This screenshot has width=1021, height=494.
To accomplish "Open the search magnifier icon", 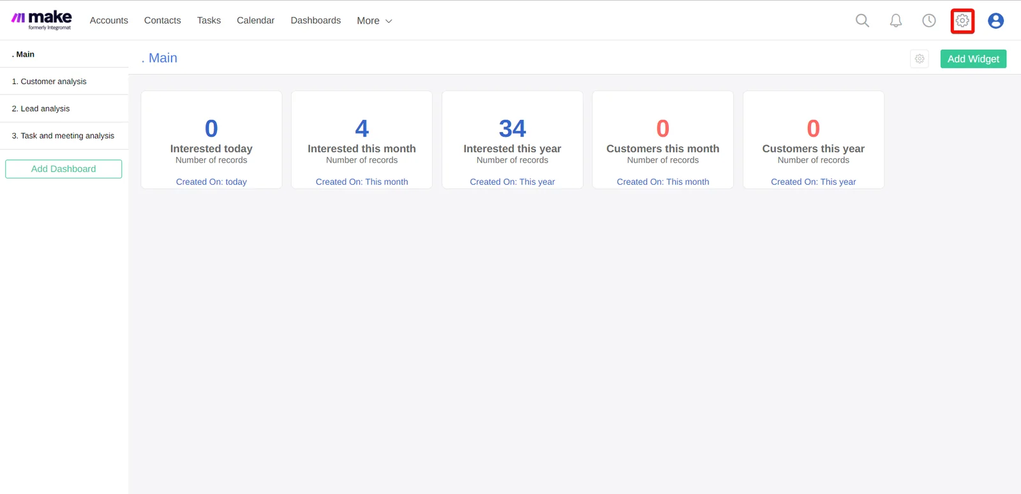I will click(x=862, y=20).
